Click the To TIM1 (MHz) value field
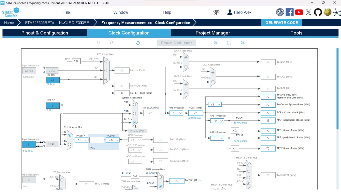341x192 pixels. point(177,181)
